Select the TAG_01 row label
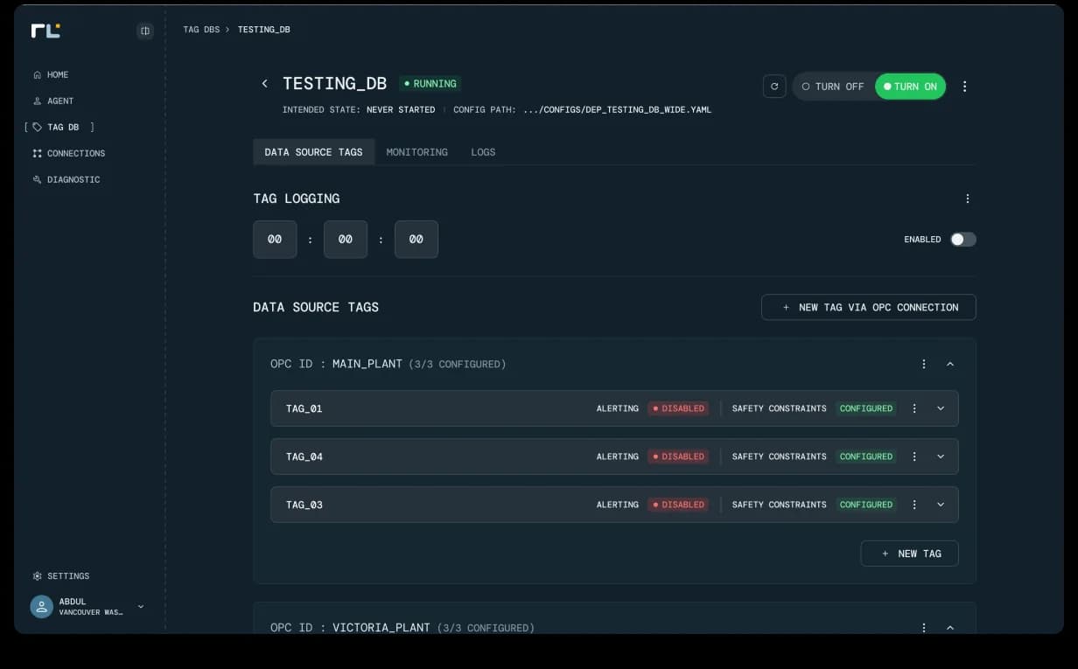1078x669 pixels. [x=304, y=408]
